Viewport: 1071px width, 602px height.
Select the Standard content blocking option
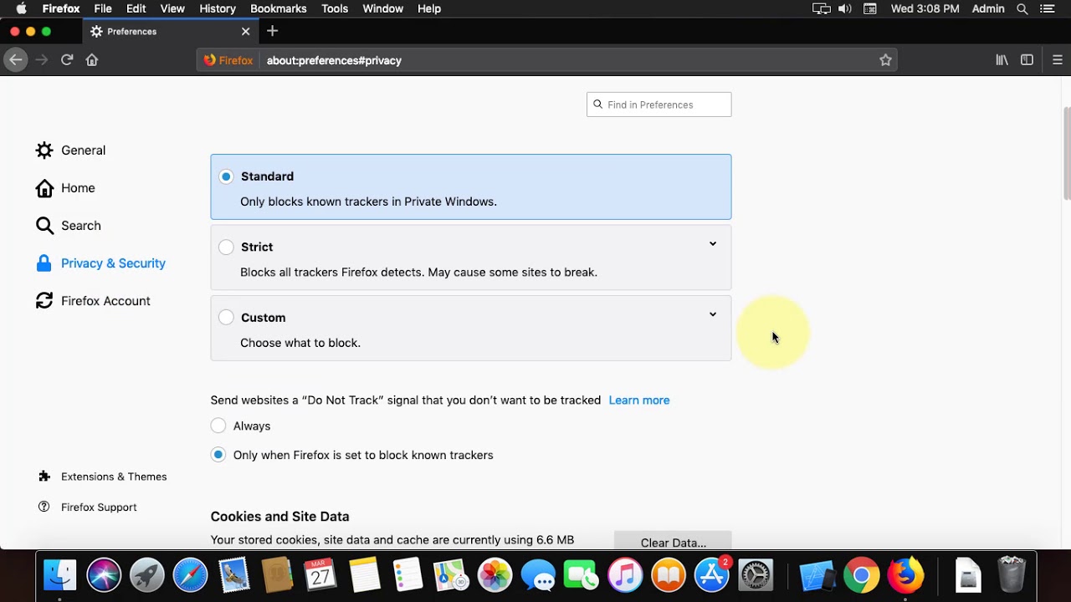226,176
